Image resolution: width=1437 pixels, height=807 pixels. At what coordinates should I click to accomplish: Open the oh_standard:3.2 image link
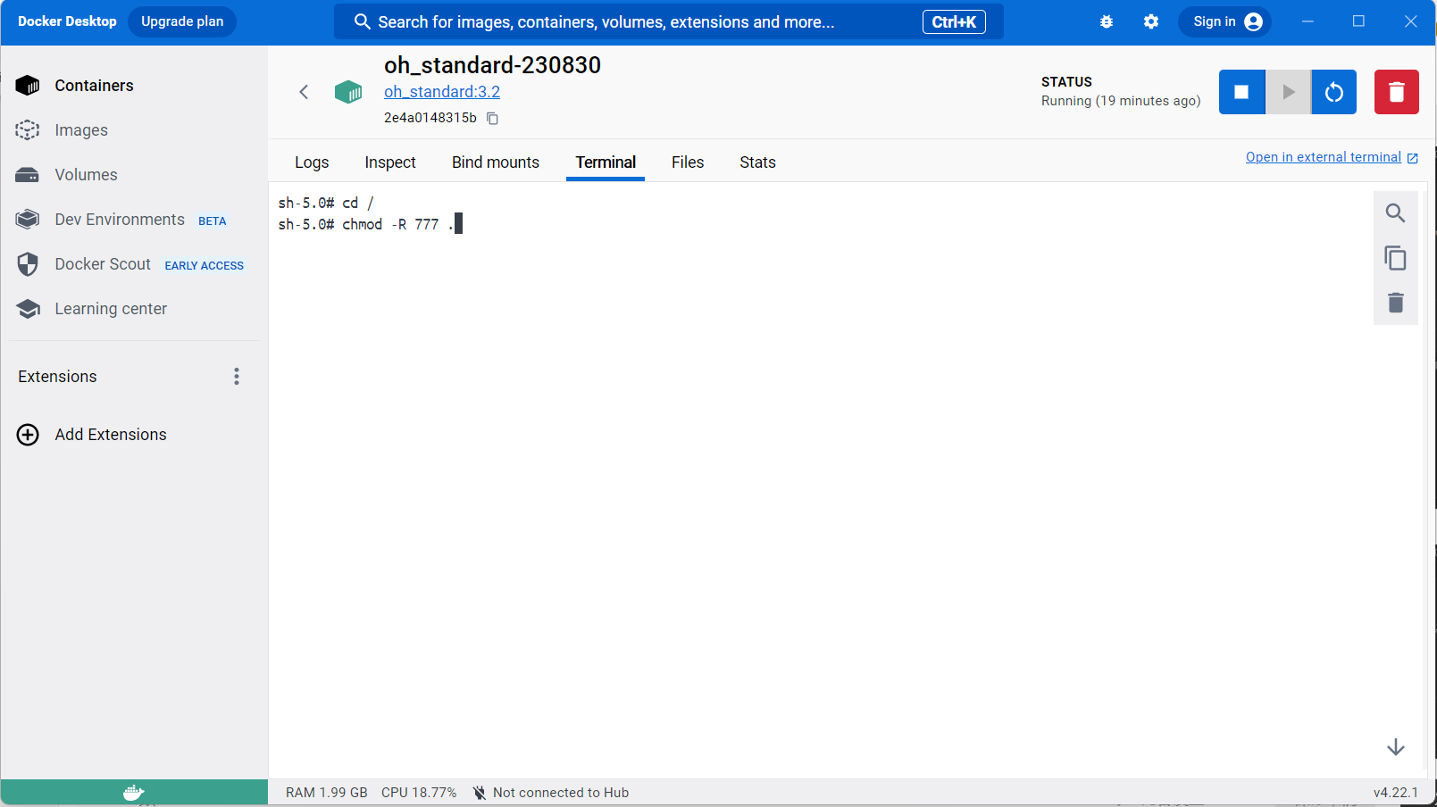(x=442, y=92)
